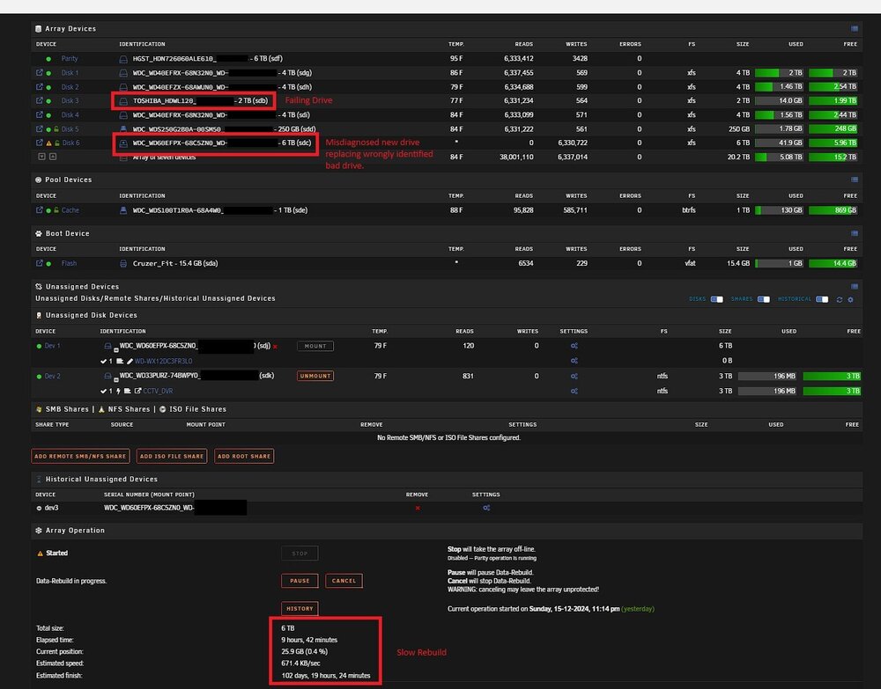This screenshot has width=881, height=689.
Task: Click the down-arrow toggle below Disk 6
Action: click(x=41, y=157)
